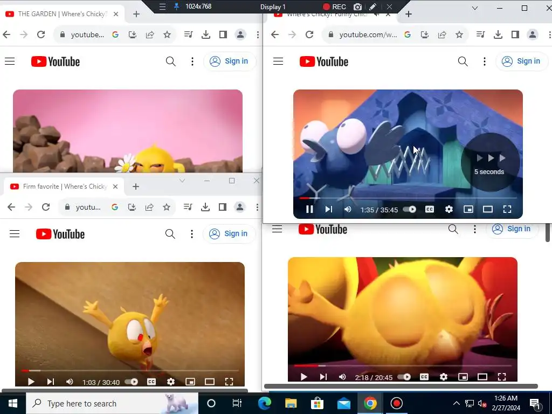Open Chrome menu in THE GARDEN window
Viewport: 552px width, 414px height.
pos(258,34)
